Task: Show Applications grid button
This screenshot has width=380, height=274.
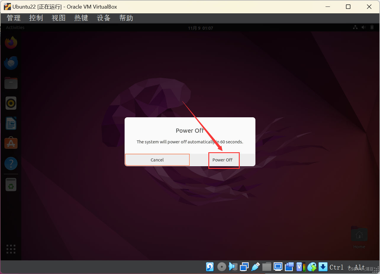Action: [x=11, y=249]
